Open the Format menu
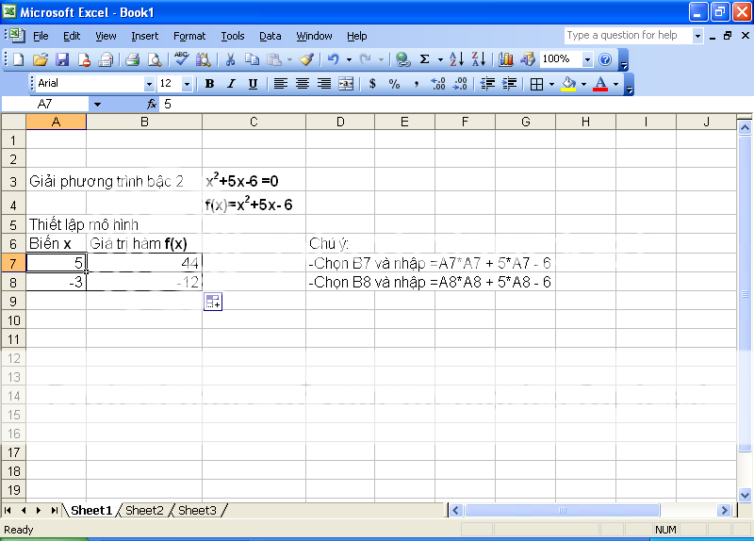This screenshot has height=541, width=754. point(189,36)
